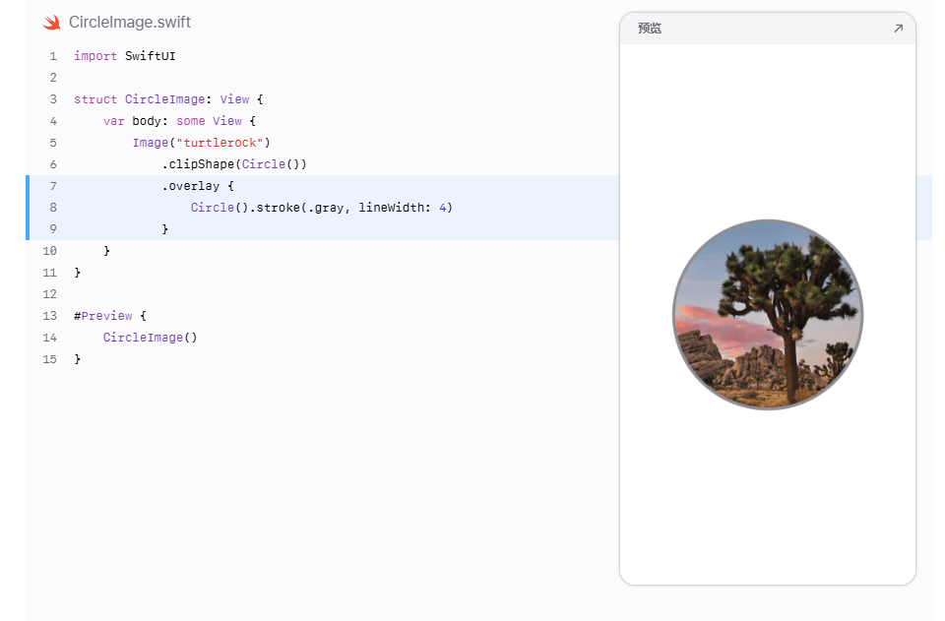Click the highlighted '.overlay {' line
Image resolution: width=945 pixels, height=621 pixels.
point(198,186)
